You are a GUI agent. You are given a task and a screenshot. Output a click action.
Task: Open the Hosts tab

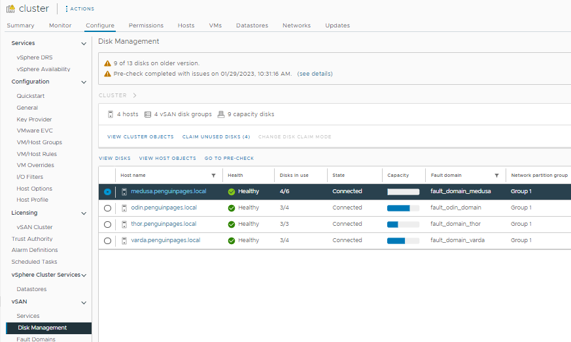pyautogui.click(x=186, y=25)
